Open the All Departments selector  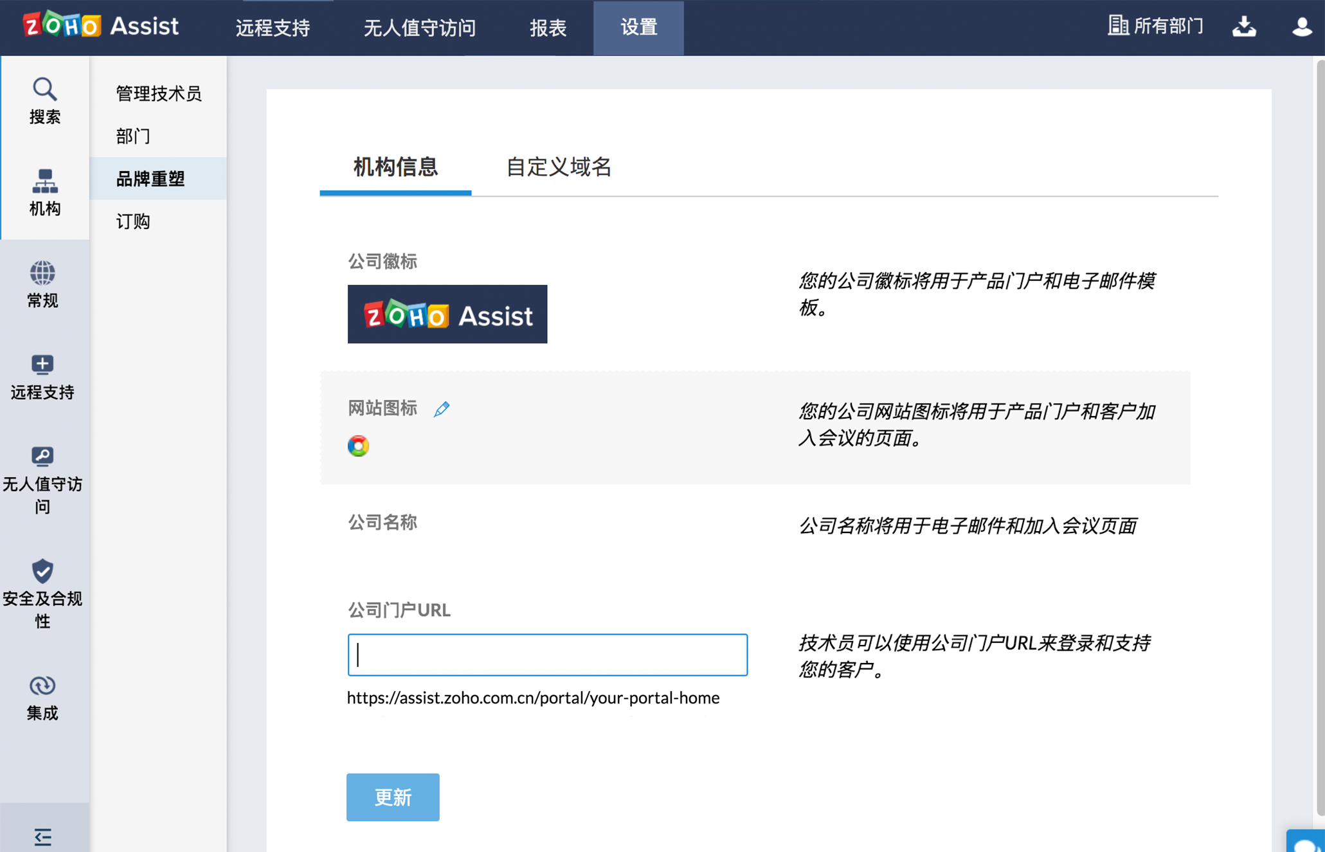coord(1156,26)
